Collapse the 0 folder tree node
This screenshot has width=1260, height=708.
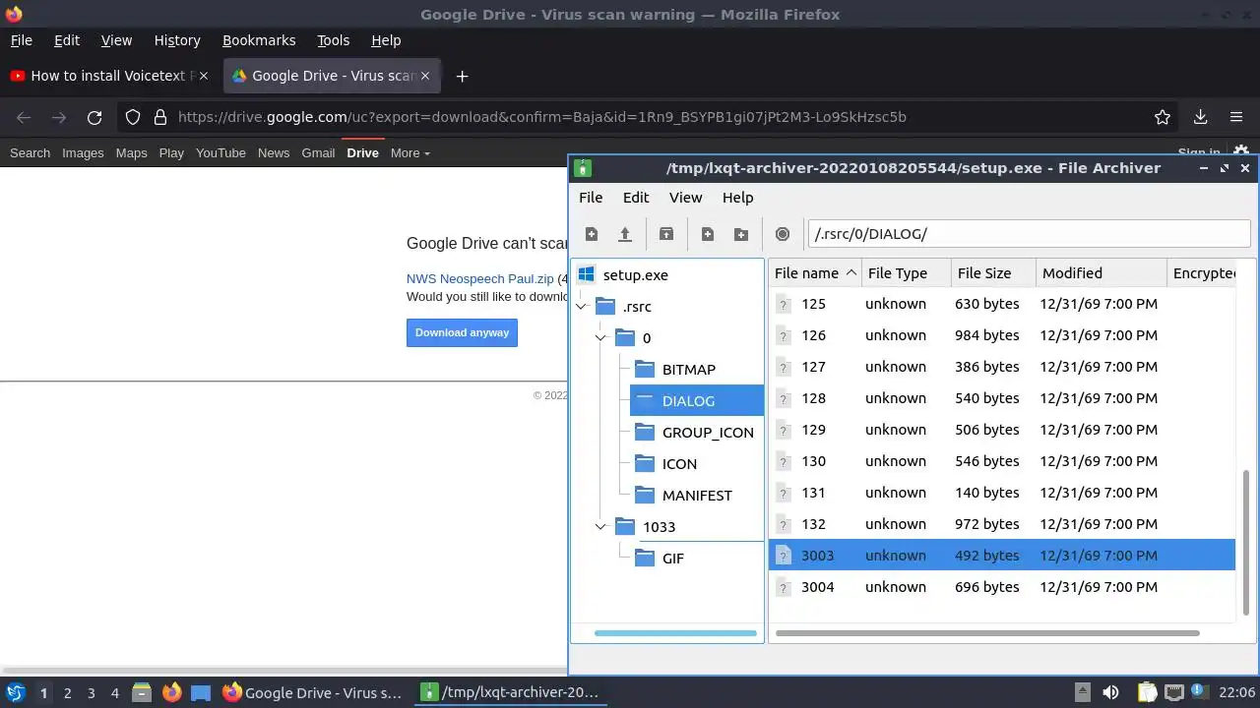(600, 338)
